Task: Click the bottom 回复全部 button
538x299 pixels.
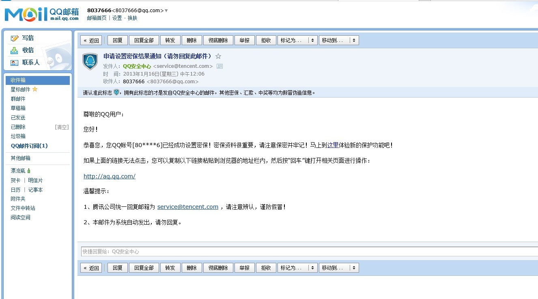Action: 144,268
